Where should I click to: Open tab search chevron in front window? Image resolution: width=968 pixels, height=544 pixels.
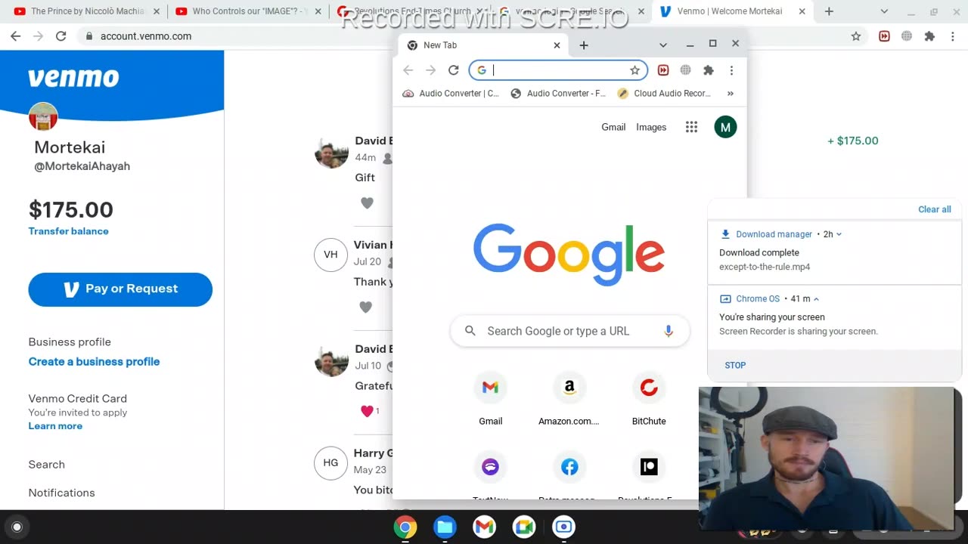point(663,45)
